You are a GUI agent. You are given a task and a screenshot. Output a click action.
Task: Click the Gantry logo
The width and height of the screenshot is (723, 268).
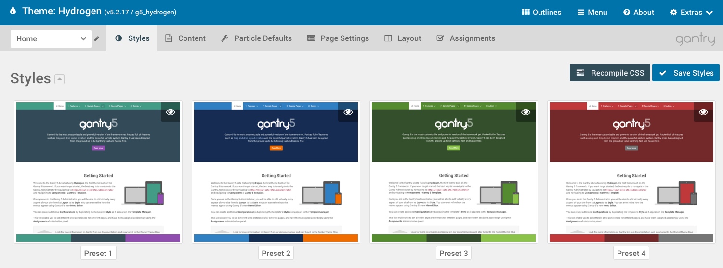coord(695,39)
